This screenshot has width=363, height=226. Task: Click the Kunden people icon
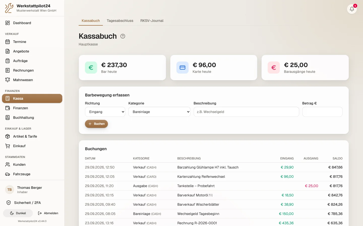pyautogui.click(x=8, y=164)
